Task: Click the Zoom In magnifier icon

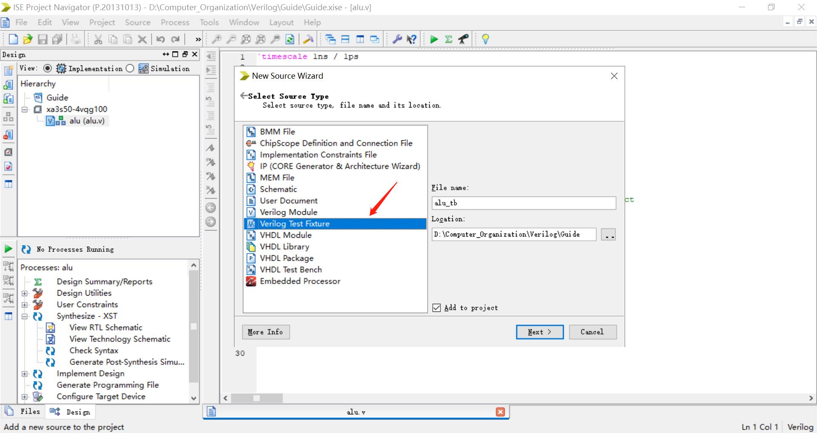Action: (217, 39)
